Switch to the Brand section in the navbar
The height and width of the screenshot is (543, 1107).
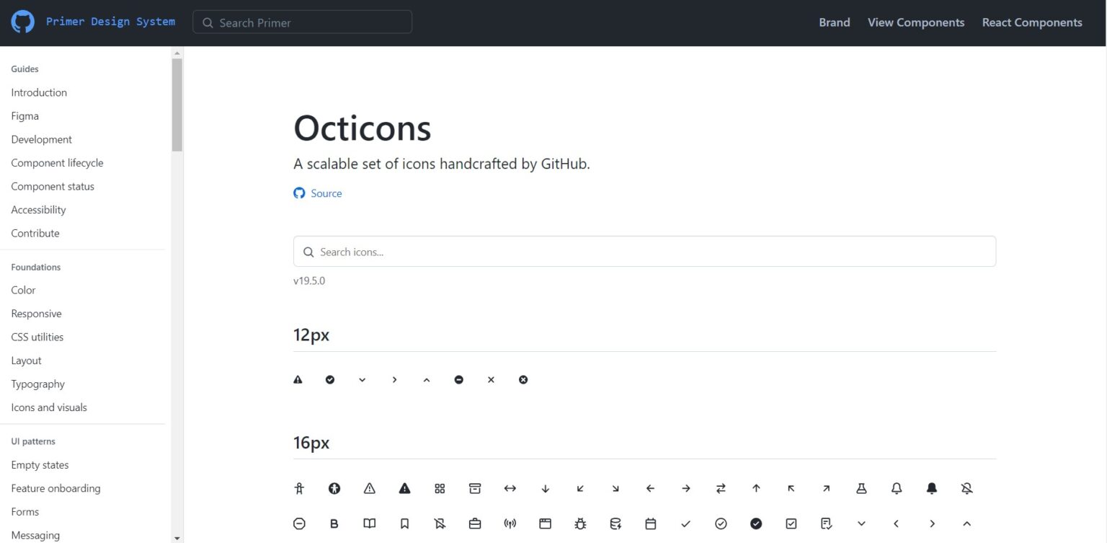point(834,22)
